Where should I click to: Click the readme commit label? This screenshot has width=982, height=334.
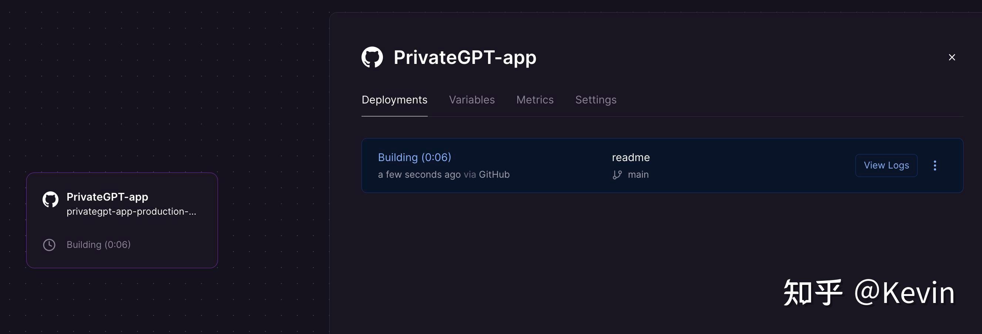[630, 157]
